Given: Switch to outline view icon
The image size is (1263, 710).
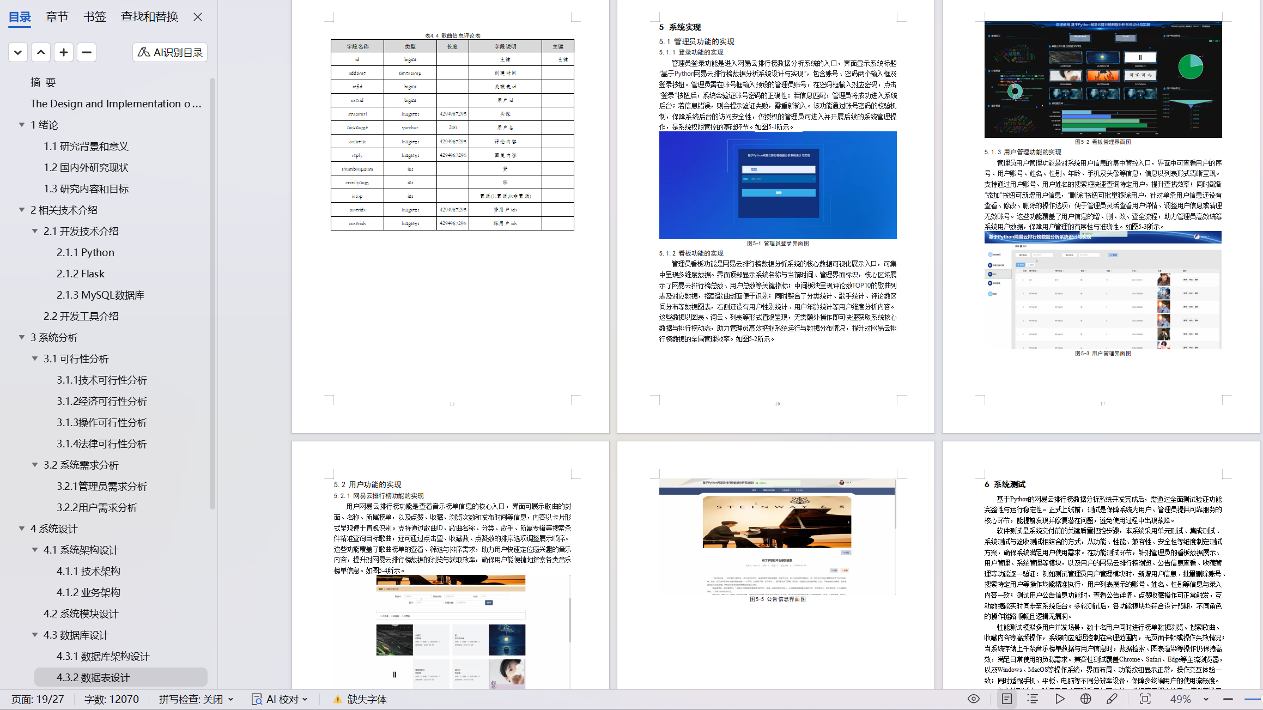Looking at the screenshot, I should (1033, 699).
